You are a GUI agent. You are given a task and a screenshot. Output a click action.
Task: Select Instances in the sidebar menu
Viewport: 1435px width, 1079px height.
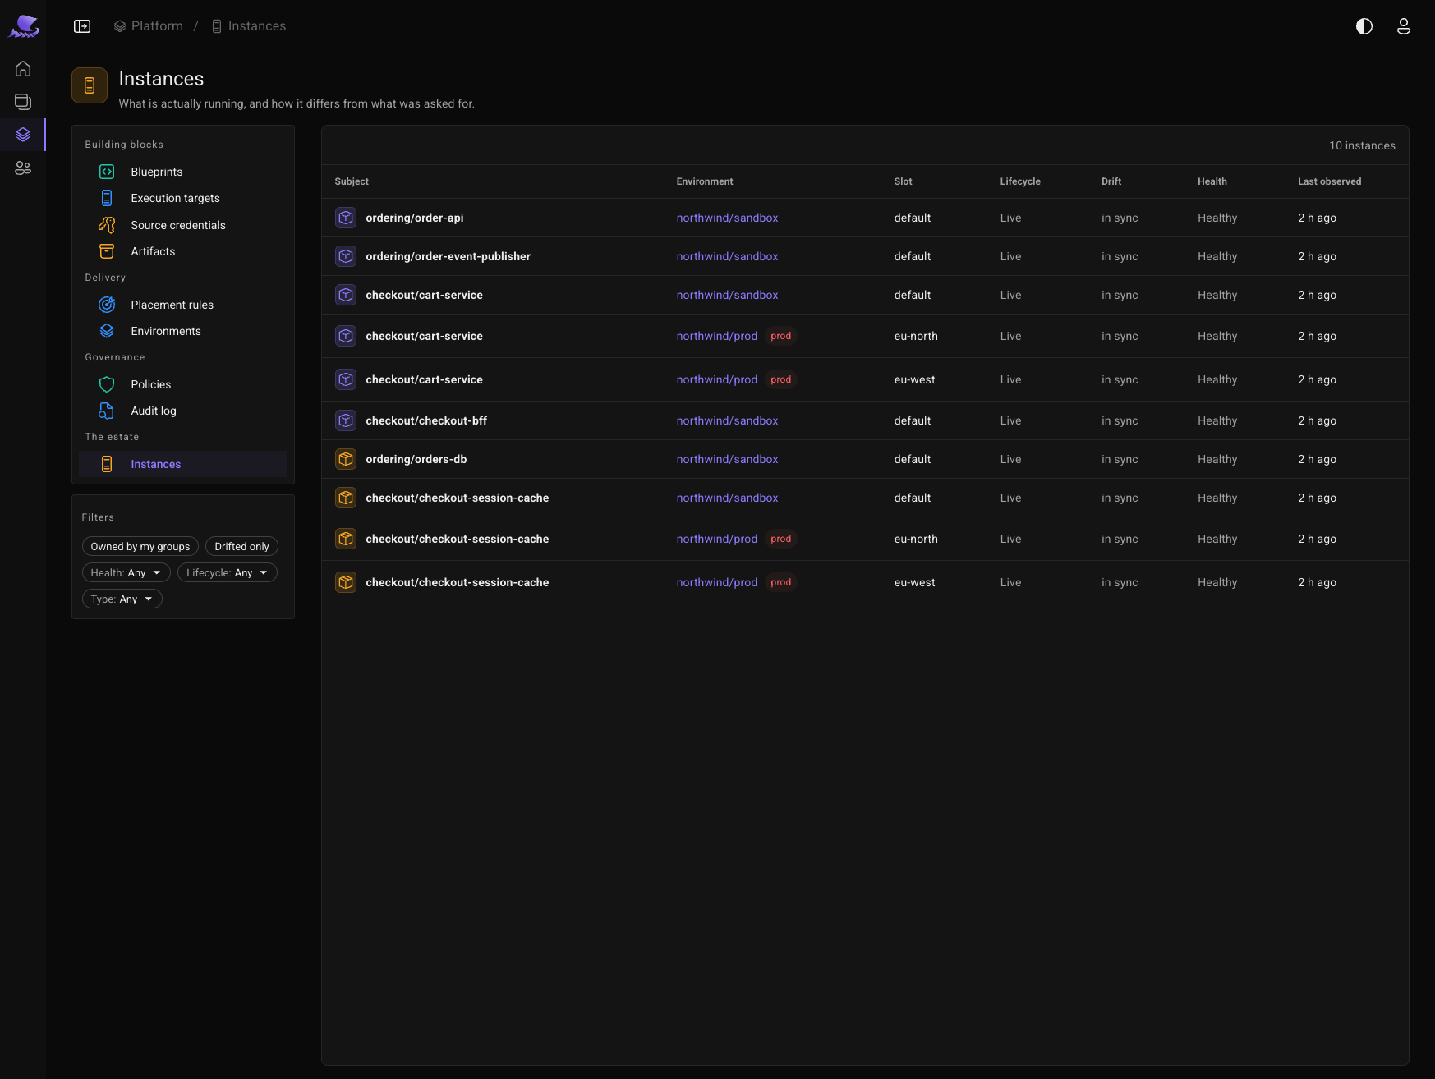[x=183, y=464]
